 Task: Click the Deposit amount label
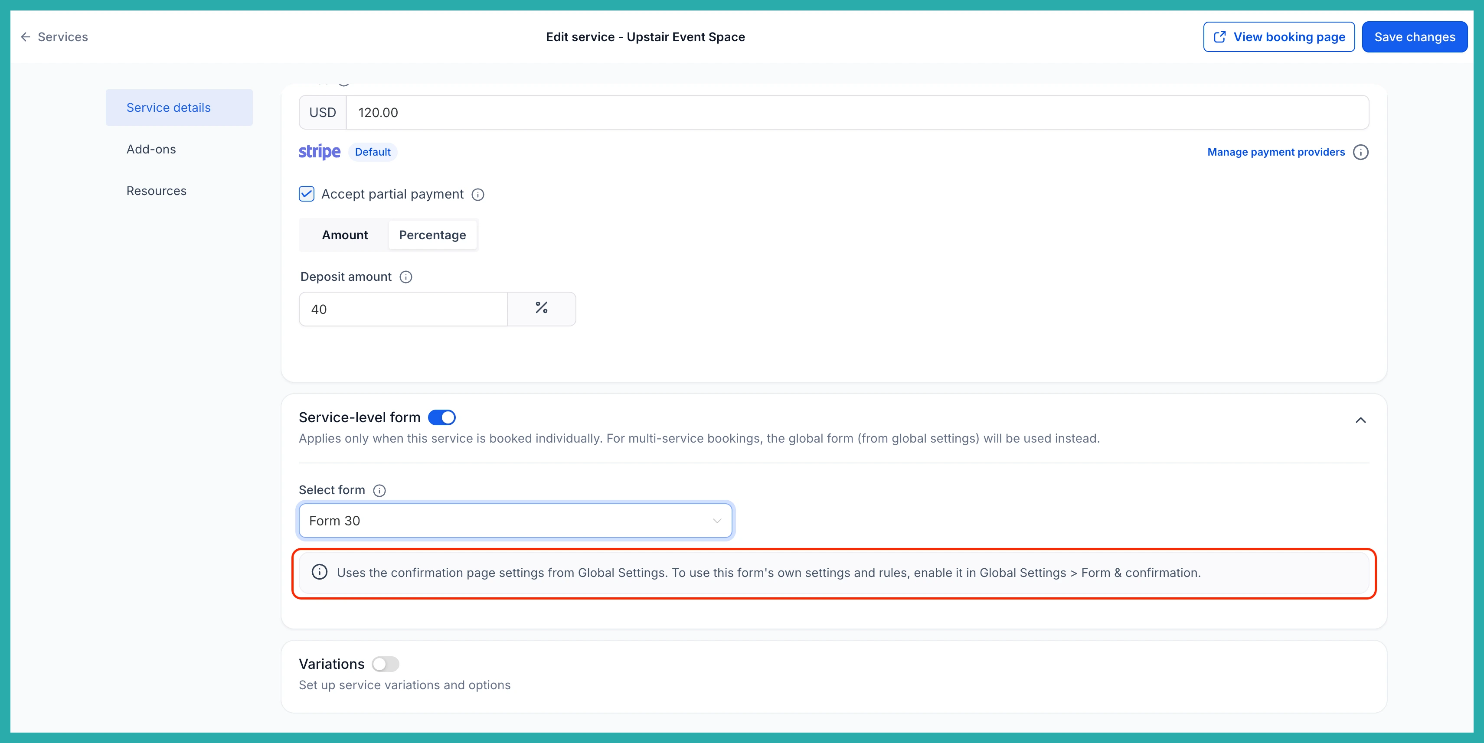click(x=346, y=277)
